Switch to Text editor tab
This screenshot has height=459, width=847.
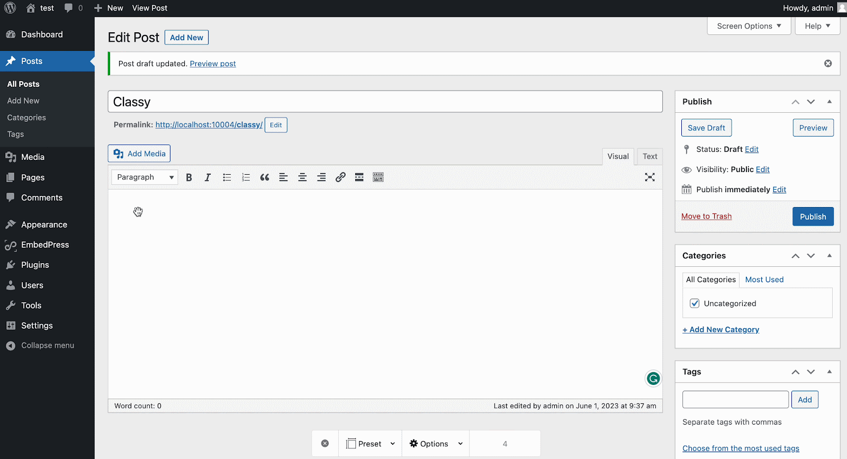650,156
